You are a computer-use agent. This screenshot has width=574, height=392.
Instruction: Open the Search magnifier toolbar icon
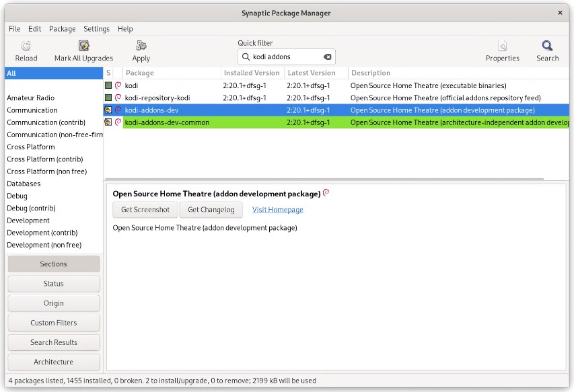pyautogui.click(x=547, y=46)
